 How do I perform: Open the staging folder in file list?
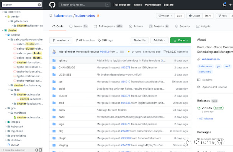[x=63, y=145]
